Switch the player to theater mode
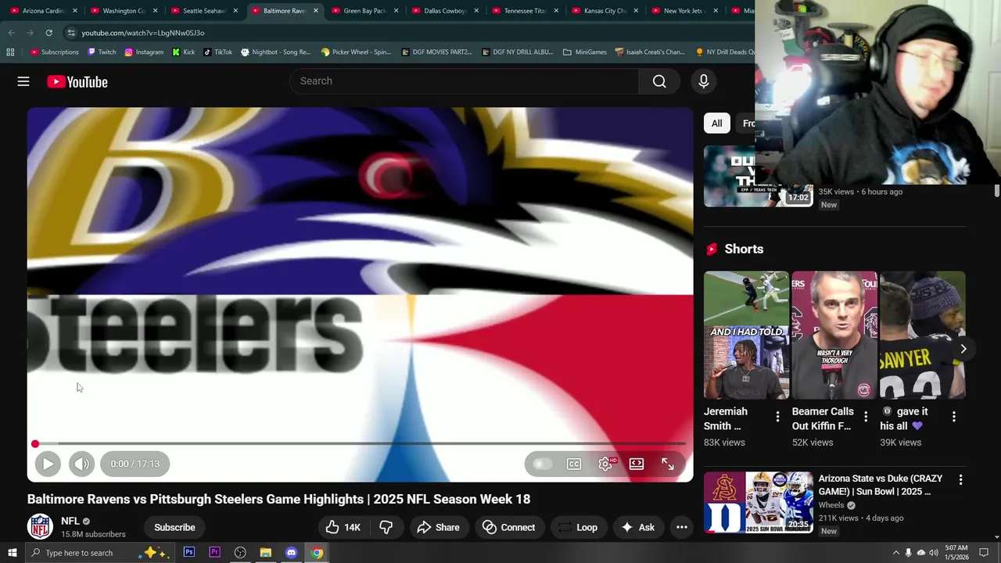Viewport: 1001px width, 563px height. pos(637,464)
